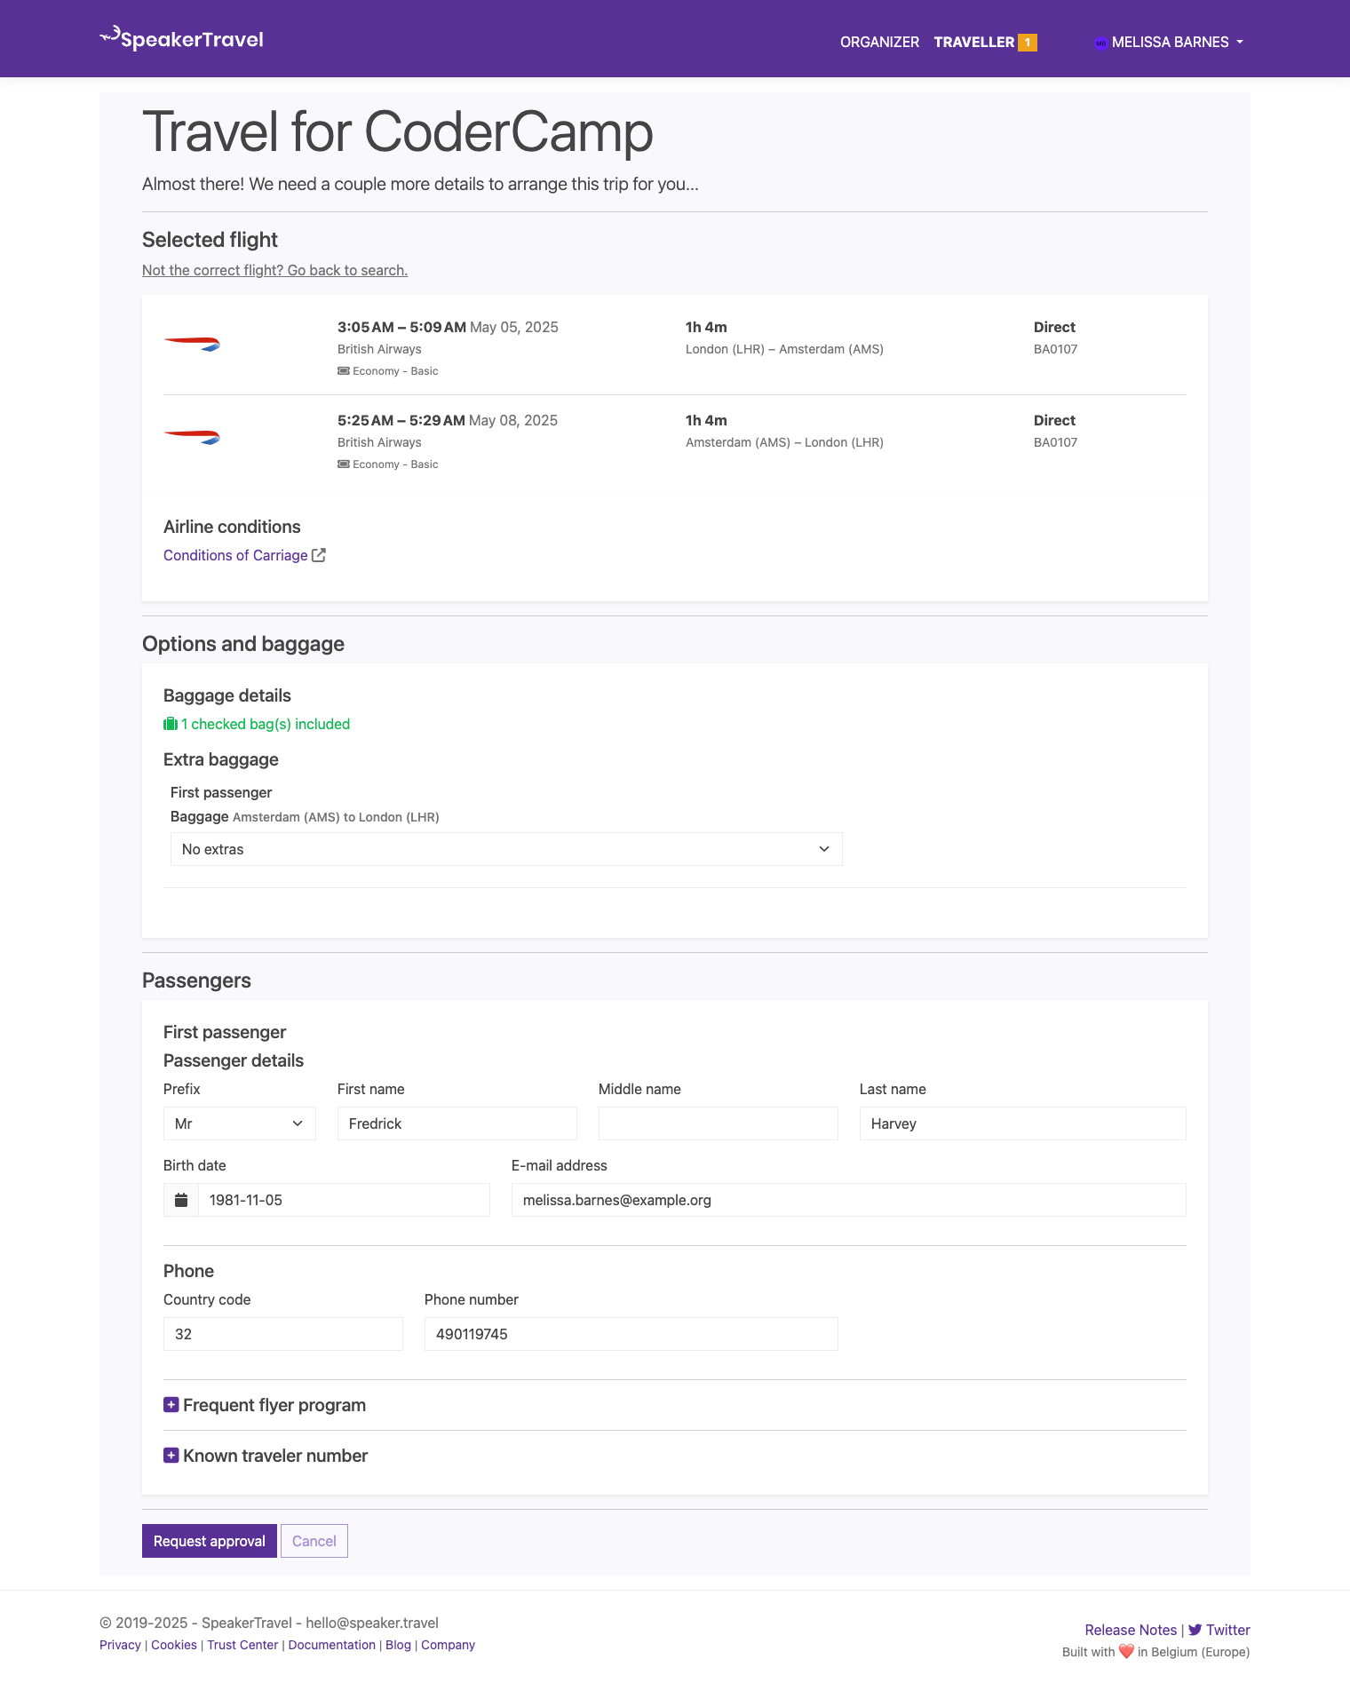The height and width of the screenshot is (1683, 1350).
Task: Switch to the Organizer section
Action: [x=879, y=43]
